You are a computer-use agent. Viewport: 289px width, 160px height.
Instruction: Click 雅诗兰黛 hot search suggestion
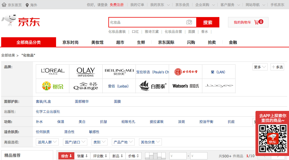[x=152, y=32]
